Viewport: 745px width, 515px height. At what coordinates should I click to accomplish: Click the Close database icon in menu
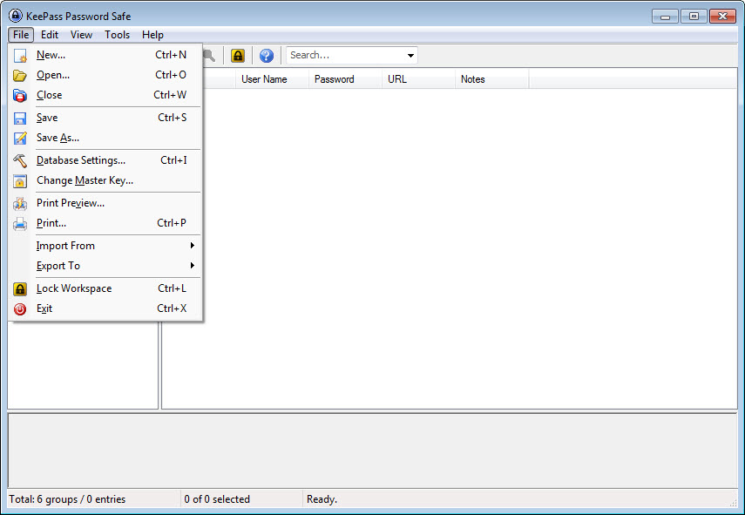tap(20, 96)
